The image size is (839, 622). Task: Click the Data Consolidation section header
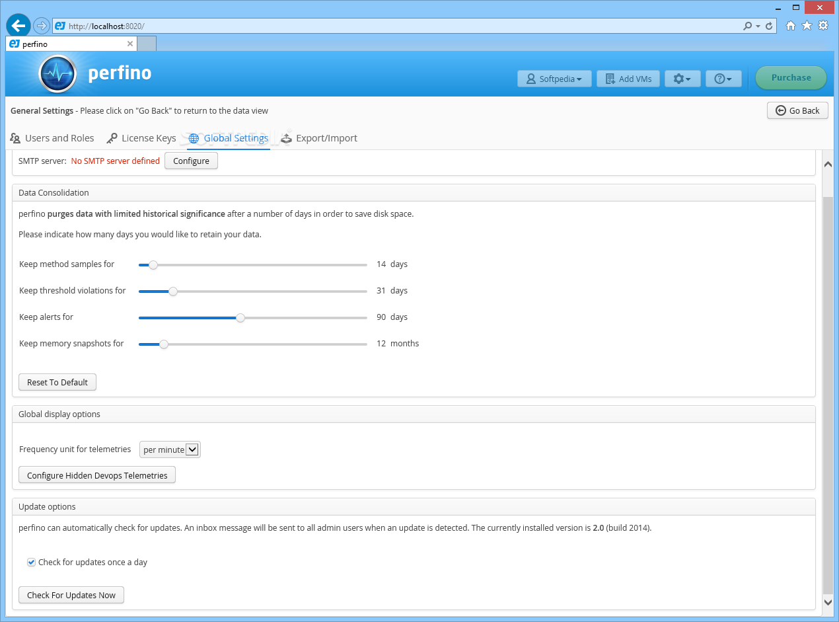coord(414,193)
